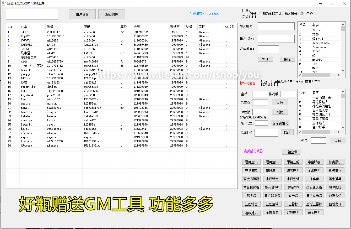This screenshot has height=229, width=351.
Task: Click the 帕克黑尔 weapon button
Action: (x=335, y=162)
